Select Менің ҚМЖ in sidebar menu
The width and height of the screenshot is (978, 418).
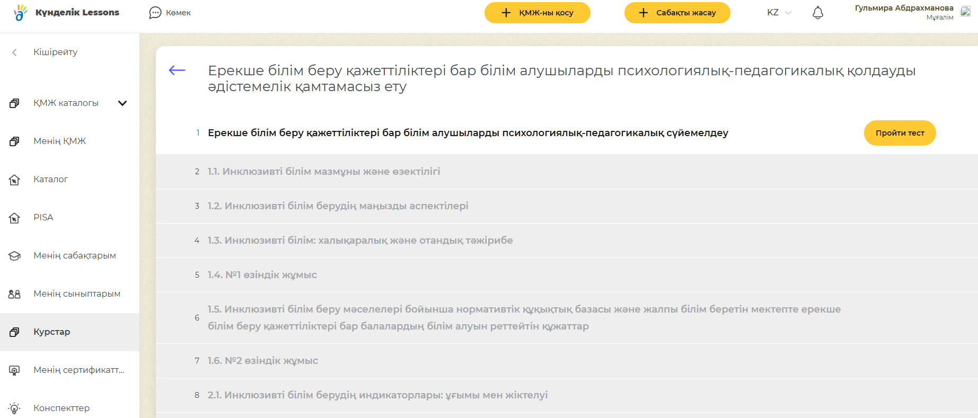tap(59, 141)
